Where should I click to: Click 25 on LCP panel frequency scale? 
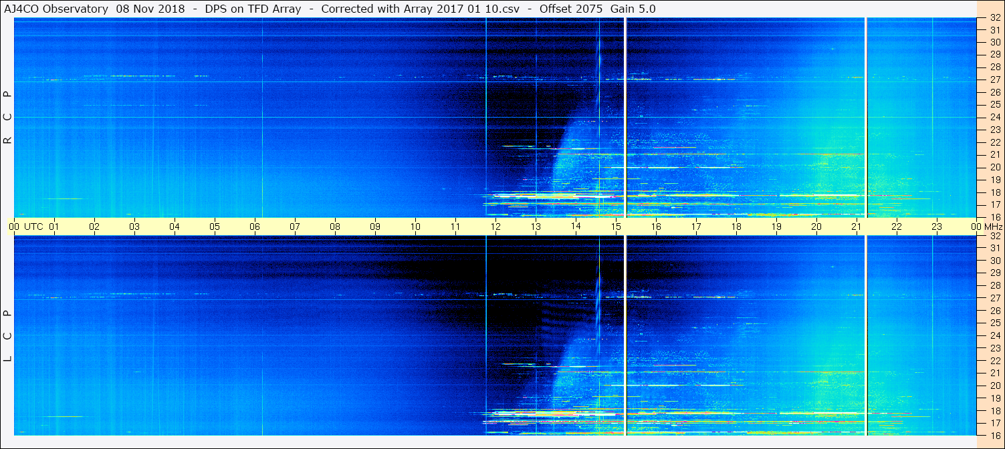pos(995,323)
